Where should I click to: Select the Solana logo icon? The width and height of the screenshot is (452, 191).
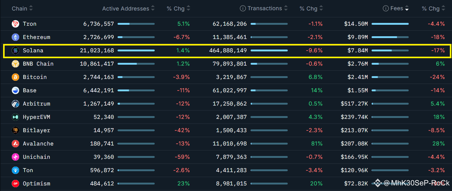click(15, 50)
